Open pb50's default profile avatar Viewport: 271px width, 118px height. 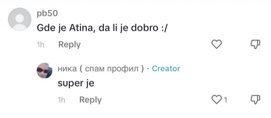pos(20,19)
